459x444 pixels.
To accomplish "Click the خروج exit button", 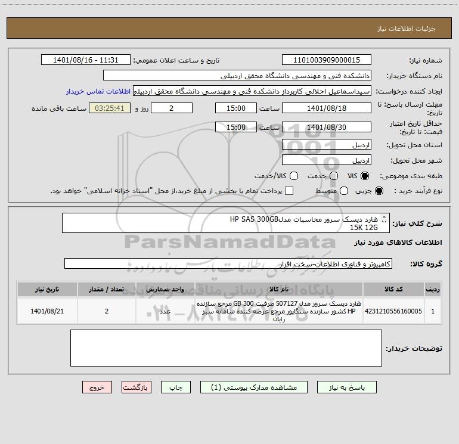I will (97, 387).
